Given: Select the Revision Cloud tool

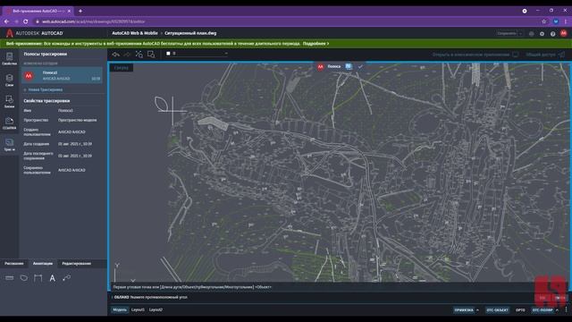Looking at the screenshot, I should tap(24, 278).
